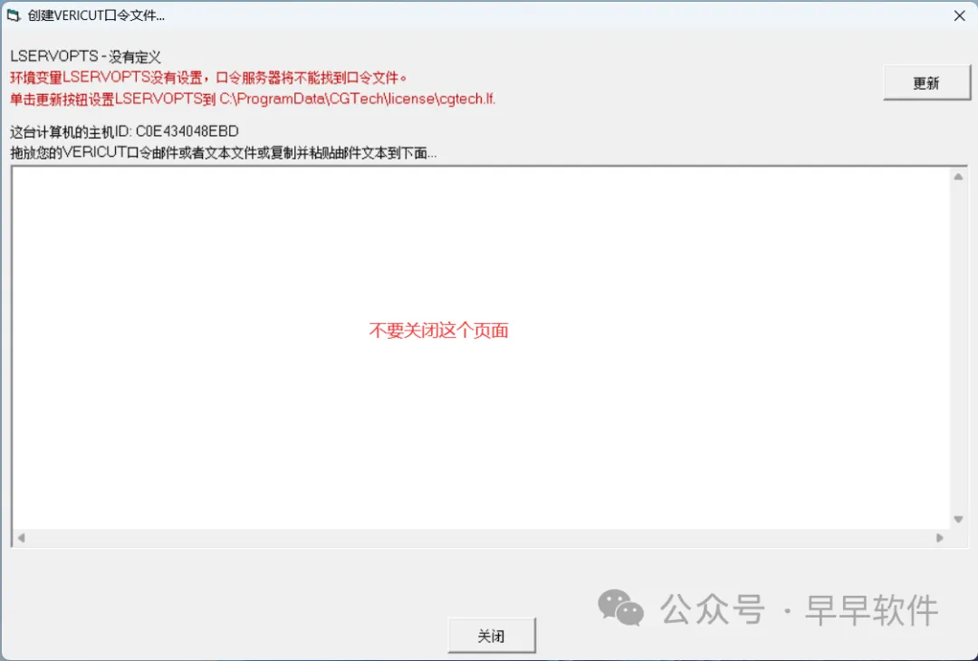Click the 创建VERICUT口令文件 window title
The image size is (978, 661).
click(x=96, y=15)
